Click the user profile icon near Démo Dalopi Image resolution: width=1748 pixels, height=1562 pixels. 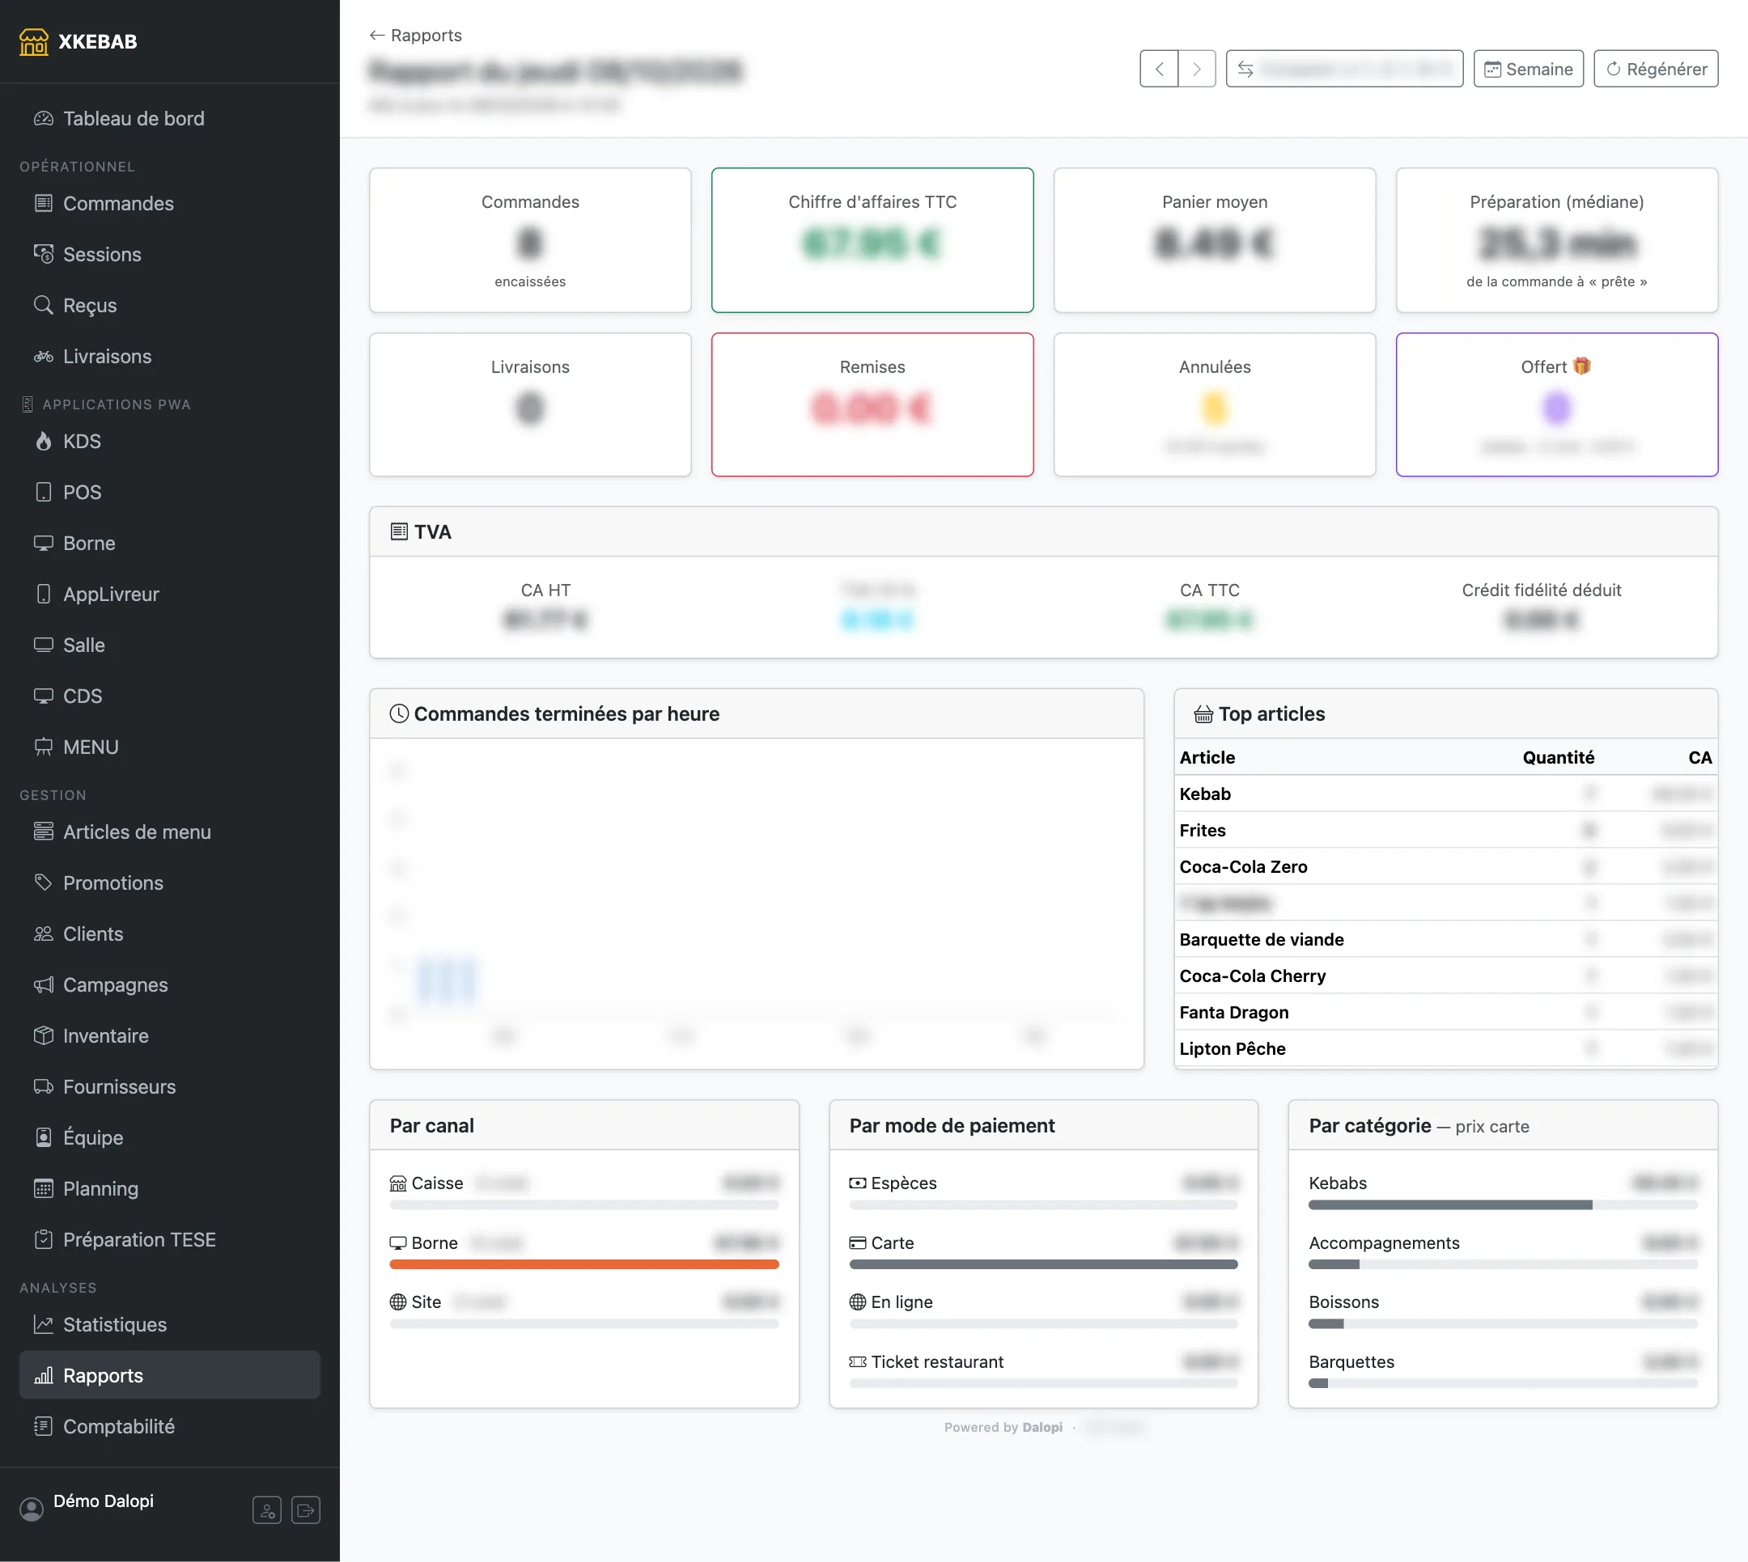pyautogui.click(x=267, y=1509)
